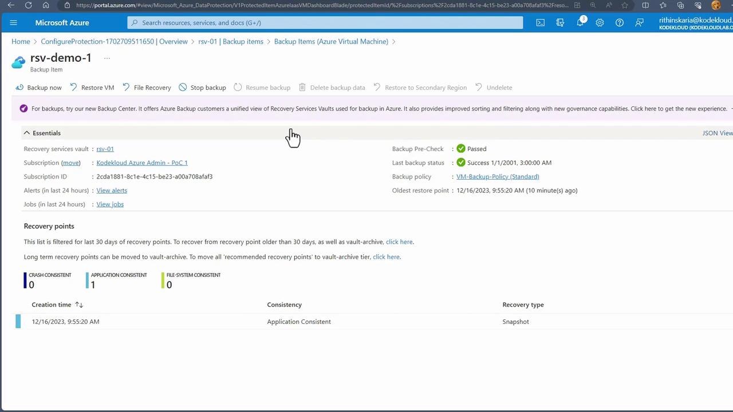Reload the page with the refresh icon

click(29, 5)
